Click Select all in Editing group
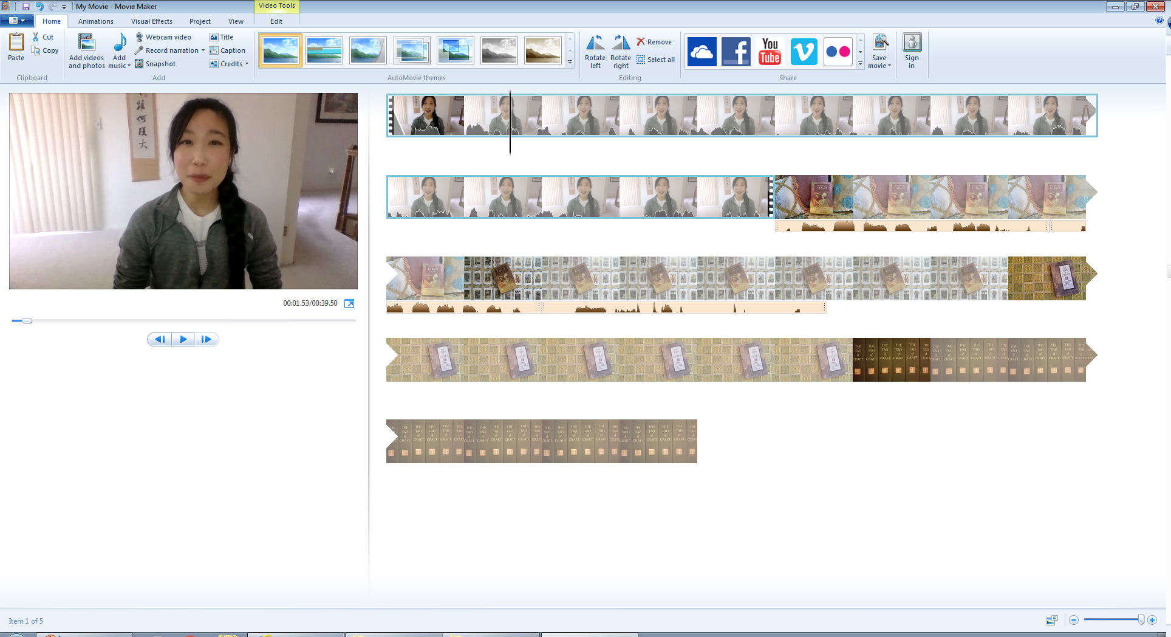1171x637 pixels. pos(655,60)
